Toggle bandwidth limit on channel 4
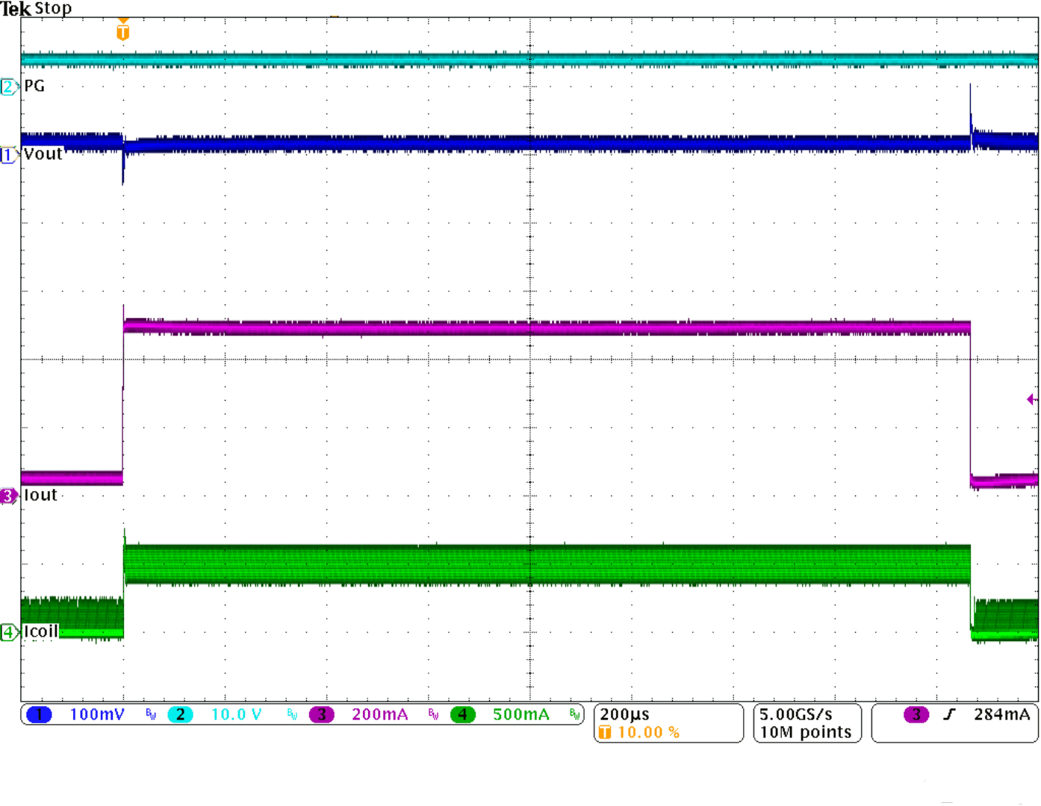This screenshot has height=806, width=1041. [x=575, y=714]
